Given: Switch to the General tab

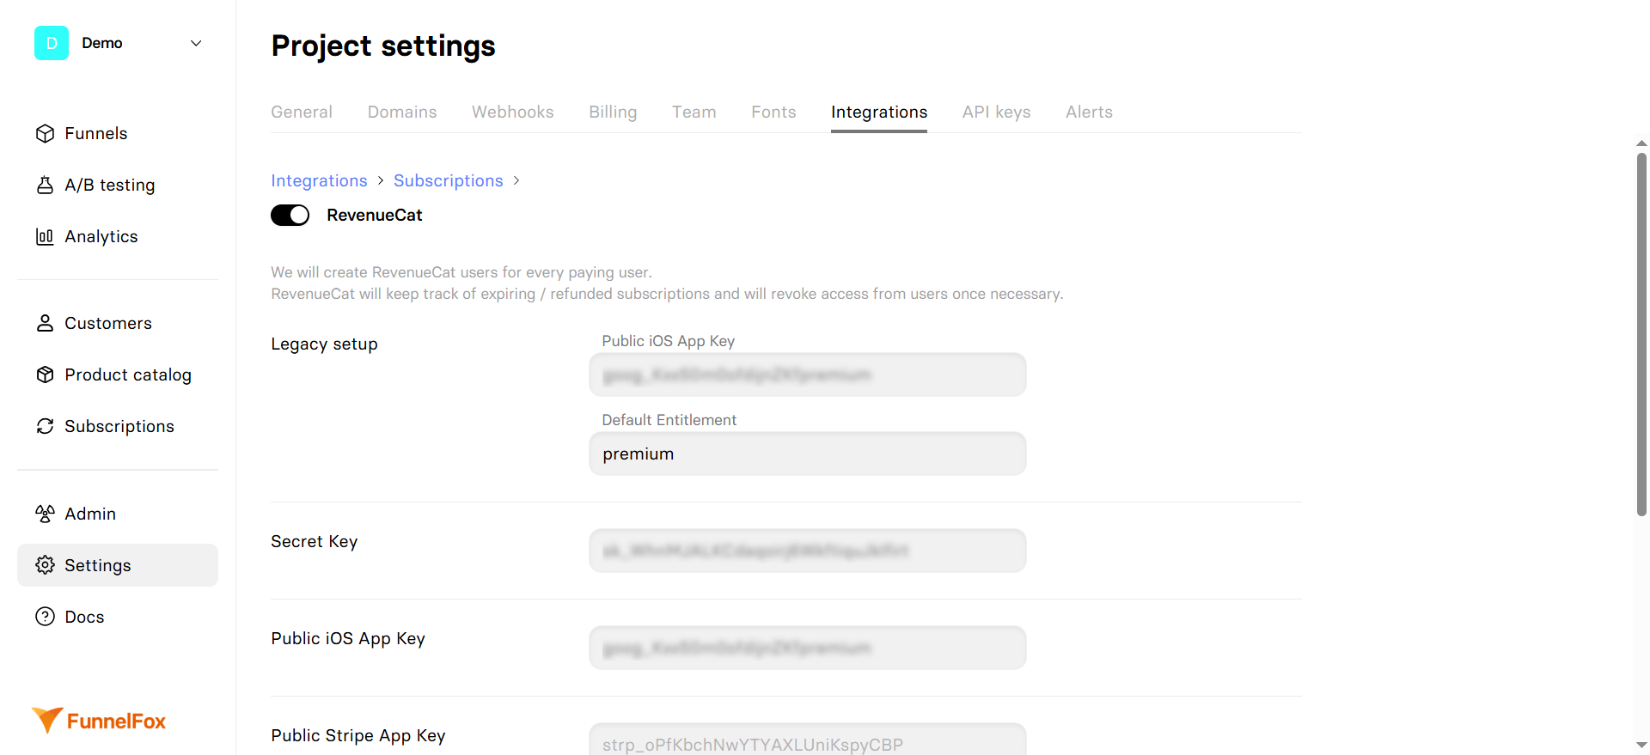Looking at the screenshot, I should [302, 112].
